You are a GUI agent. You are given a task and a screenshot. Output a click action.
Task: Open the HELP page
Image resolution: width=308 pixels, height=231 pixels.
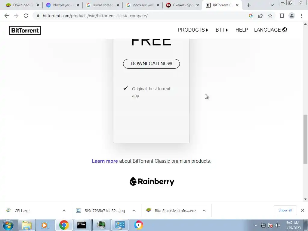pyautogui.click(x=242, y=30)
